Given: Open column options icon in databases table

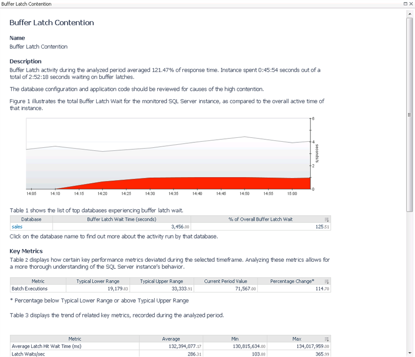Looking at the screenshot, I should click(327, 219).
